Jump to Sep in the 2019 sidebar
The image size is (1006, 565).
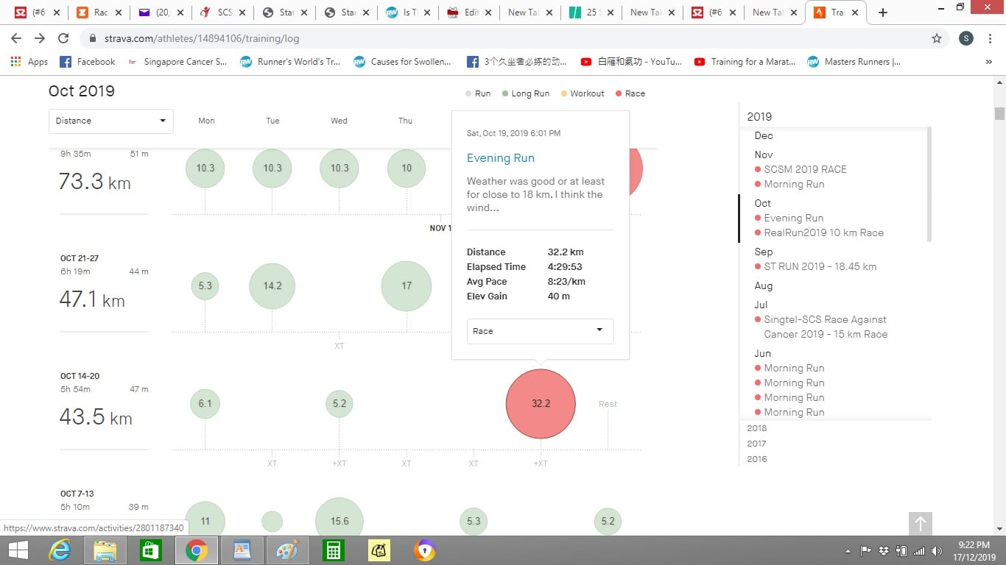pos(764,252)
